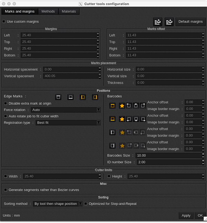The width and height of the screenshot is (207, 223).
Task: Click the Vertical size field
Action: [169, 76]
